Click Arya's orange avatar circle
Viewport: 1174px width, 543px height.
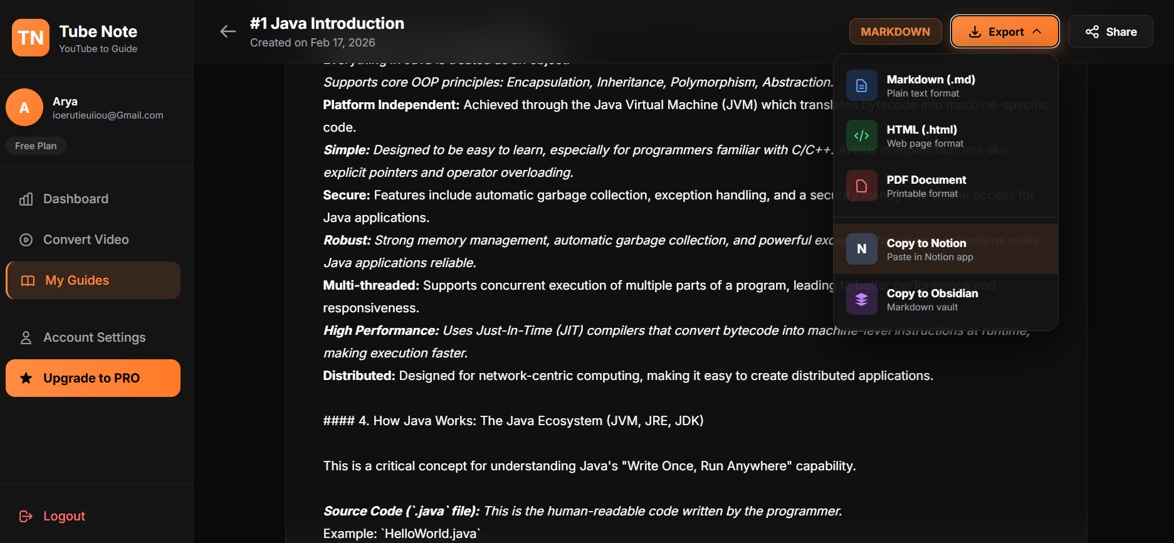point(24,107)
